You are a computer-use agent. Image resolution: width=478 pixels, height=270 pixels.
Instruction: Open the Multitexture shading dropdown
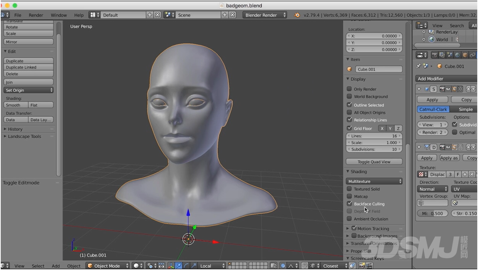click(x=374, y=181)
